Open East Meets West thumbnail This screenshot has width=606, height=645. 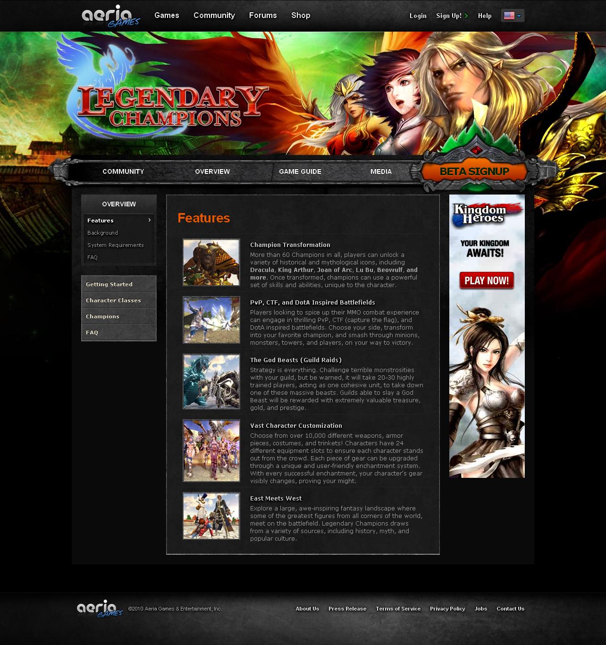click(x=211, y=516)
